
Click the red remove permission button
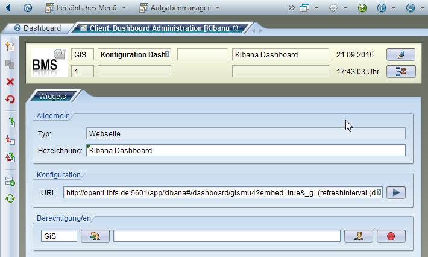point(391,236)
